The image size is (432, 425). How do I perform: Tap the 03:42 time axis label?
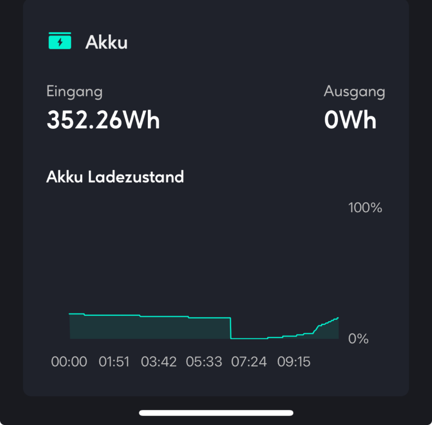tap(159, 361)
